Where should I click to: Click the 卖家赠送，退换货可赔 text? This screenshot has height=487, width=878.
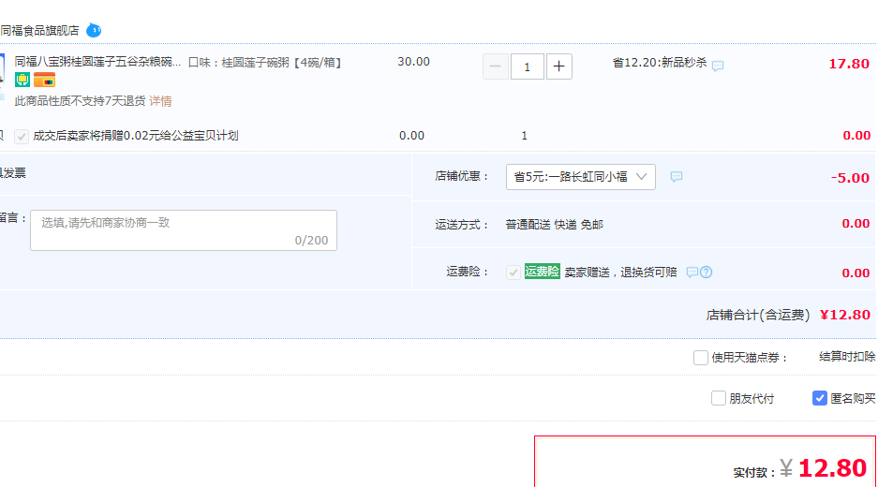coord(620,273)
